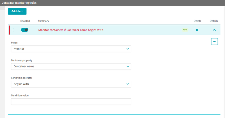
Task: Click the Enabled column header
Action: tap(25, 21)
